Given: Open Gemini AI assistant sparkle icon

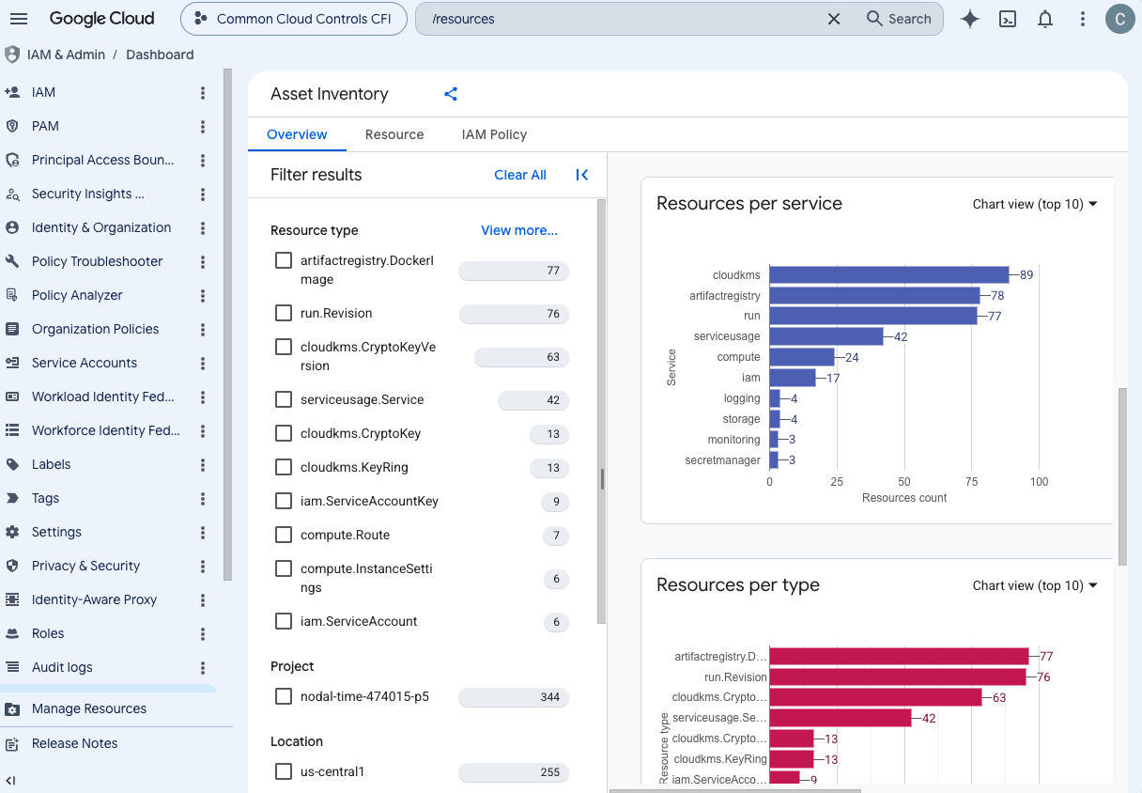Looking at the screenshot, I should coord(970,19).
